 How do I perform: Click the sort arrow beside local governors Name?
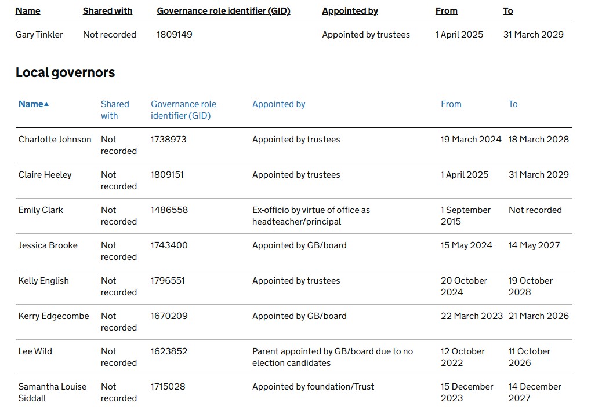click(46, 104)
